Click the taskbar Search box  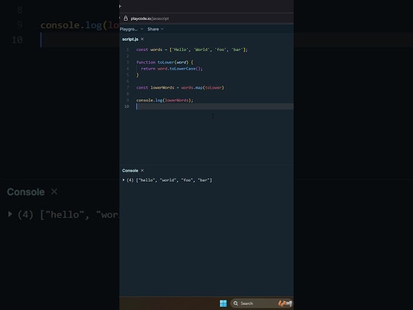point(261,304)
